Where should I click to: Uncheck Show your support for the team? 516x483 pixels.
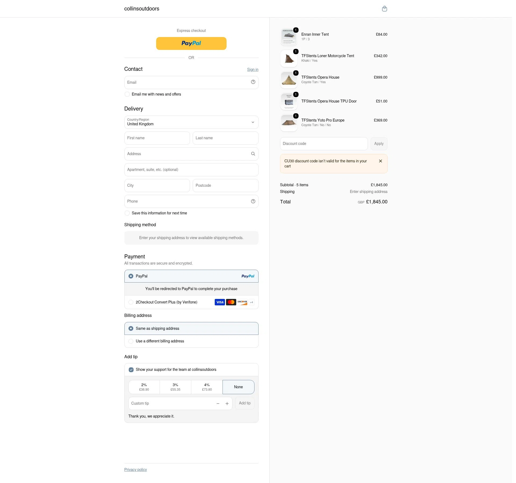pos(131,370)
